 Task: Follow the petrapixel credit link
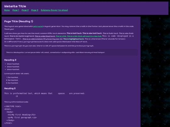click(x=38, y=26)
